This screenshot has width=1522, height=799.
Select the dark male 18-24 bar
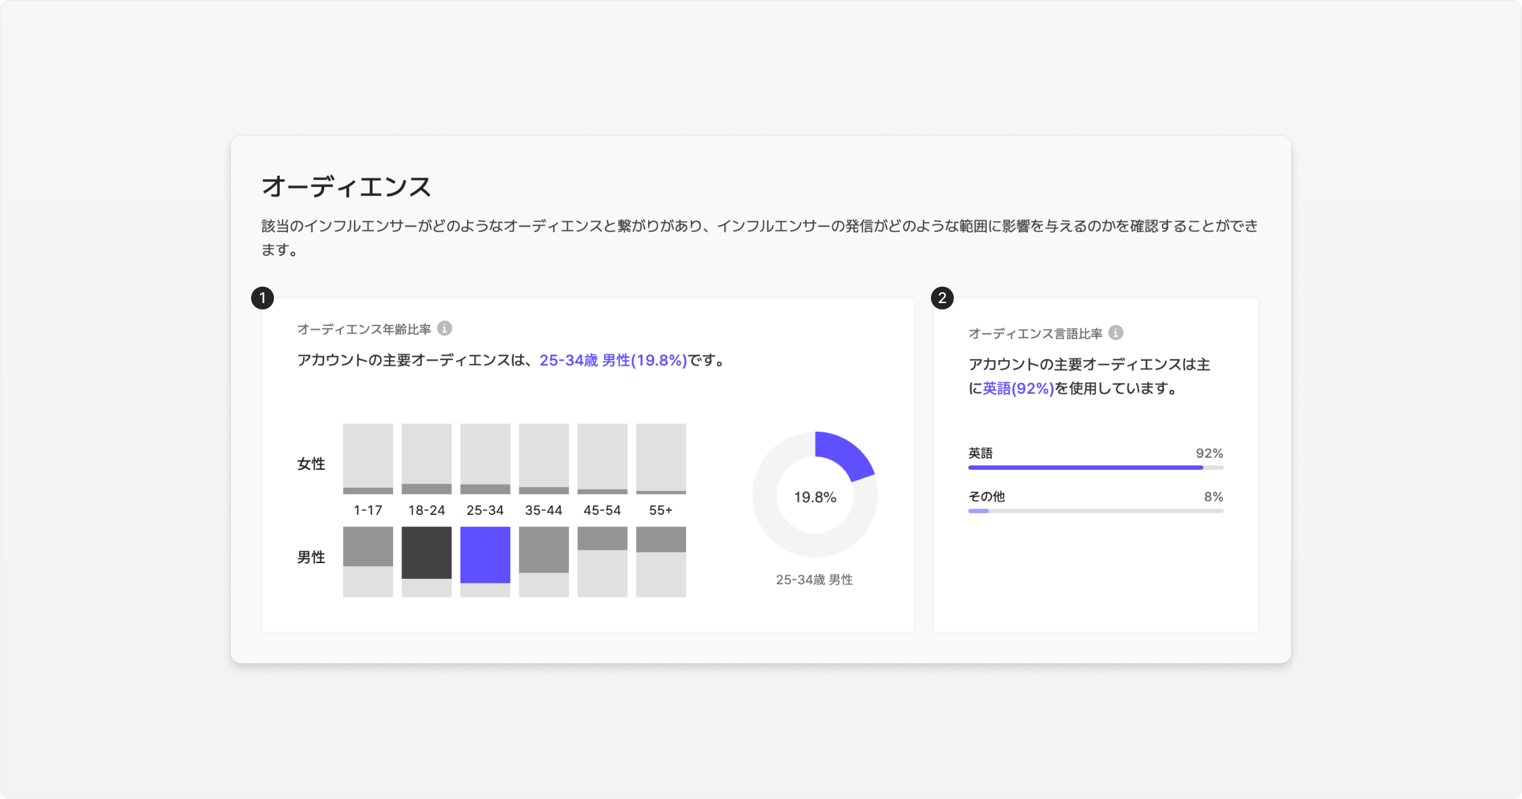(x=427, y=552)
